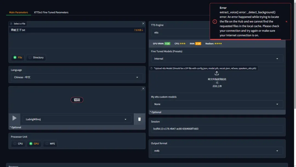Choose MPS as processor unit

[x=50, y=144]
